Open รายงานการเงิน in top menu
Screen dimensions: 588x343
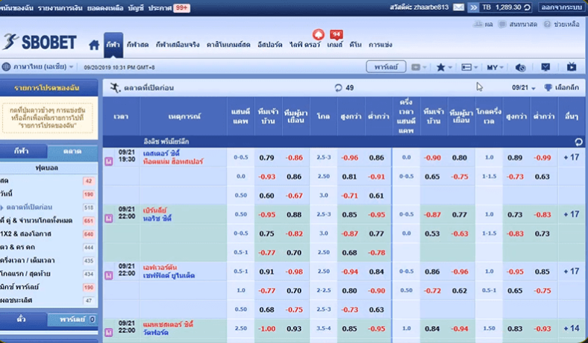pos(60,8)
